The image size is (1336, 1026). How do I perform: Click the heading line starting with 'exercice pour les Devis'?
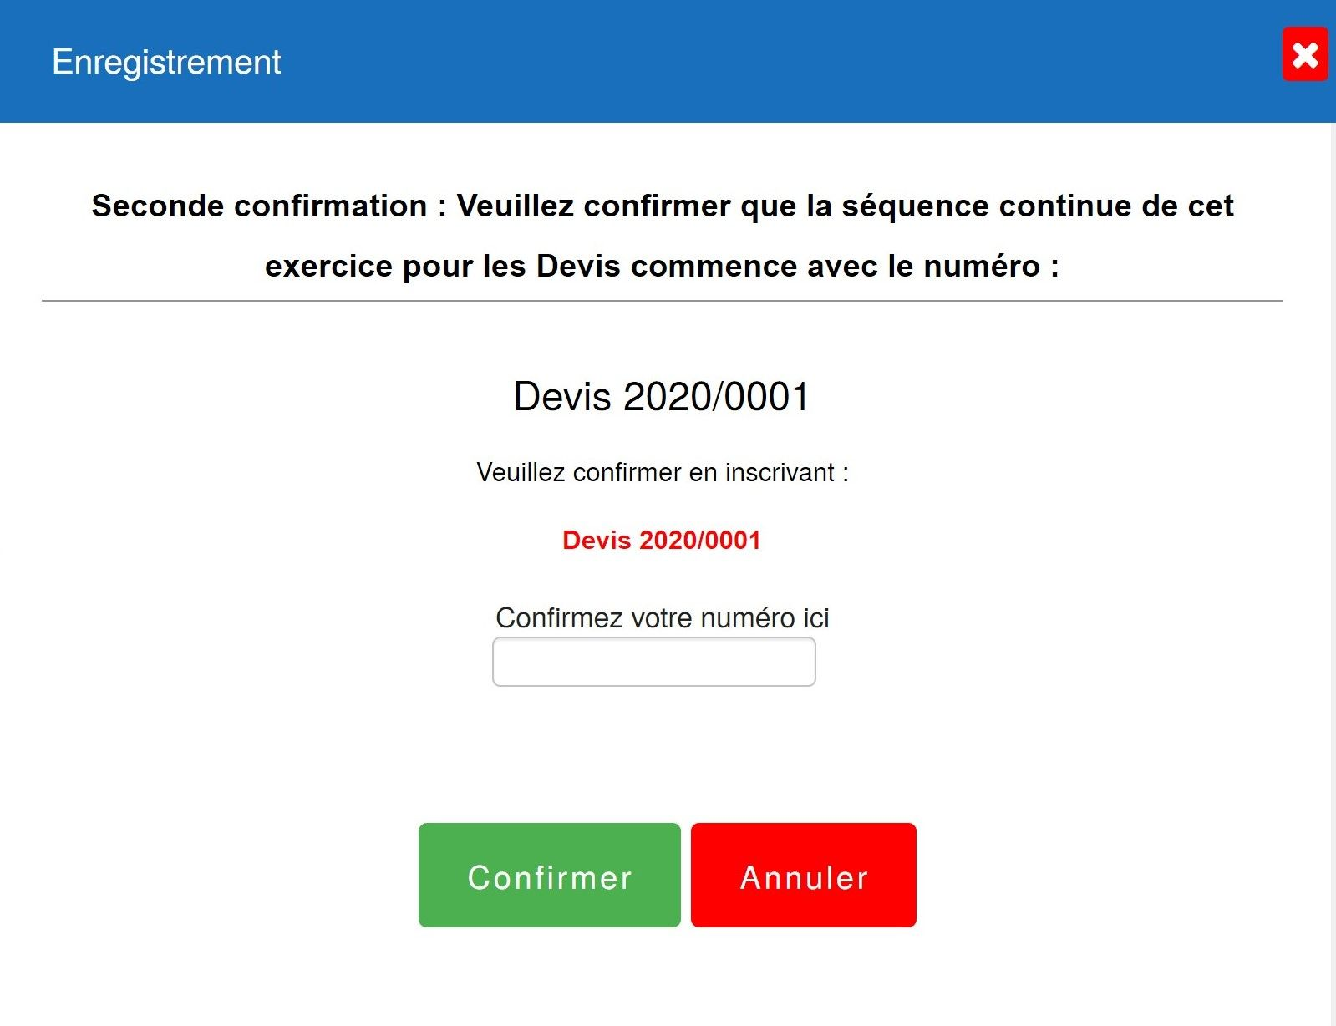662,267
